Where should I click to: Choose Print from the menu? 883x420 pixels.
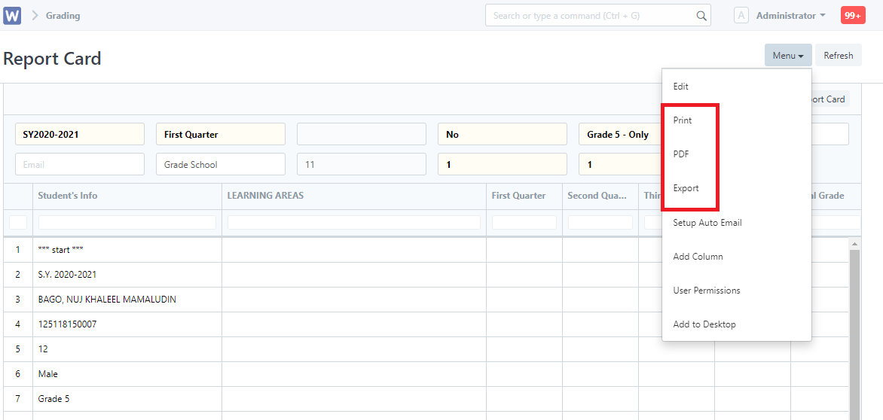click(737, 120)
